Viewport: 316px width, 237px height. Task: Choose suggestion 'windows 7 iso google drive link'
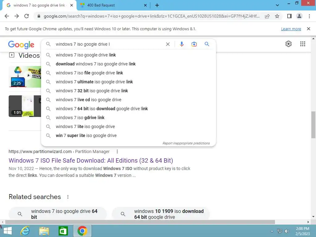coord(128,55)
